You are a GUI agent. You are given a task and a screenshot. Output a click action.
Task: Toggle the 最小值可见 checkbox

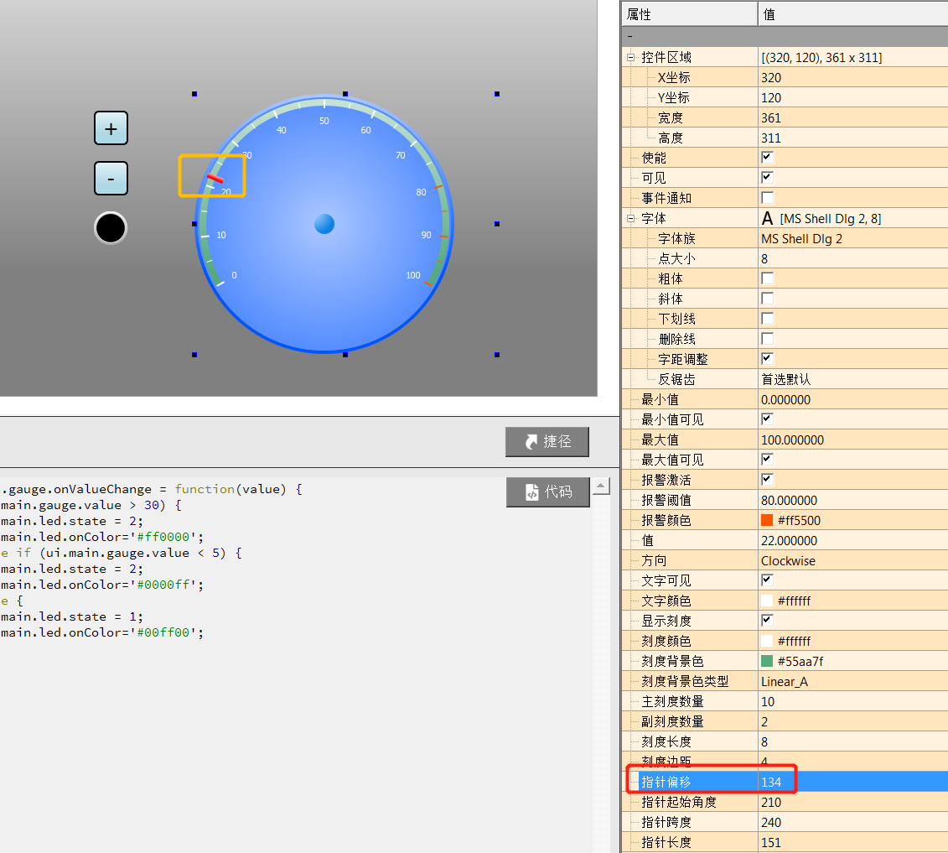click(767, 419)
